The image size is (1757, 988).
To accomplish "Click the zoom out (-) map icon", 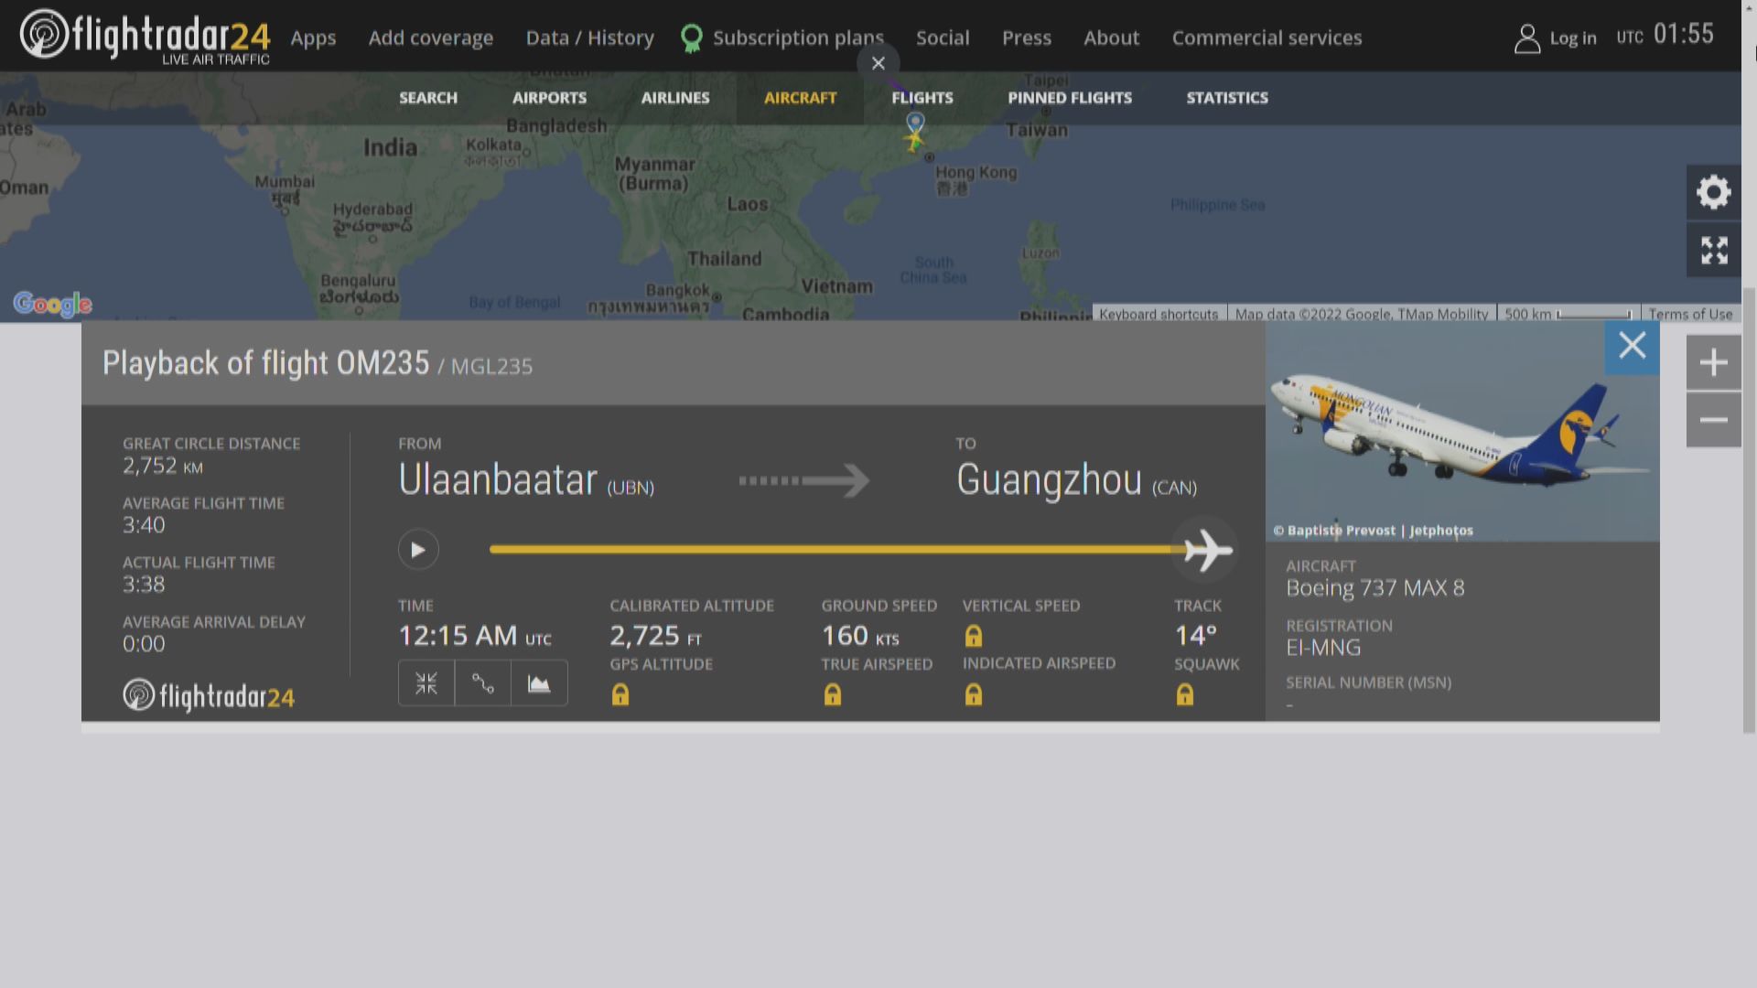I will (1714, 420).
